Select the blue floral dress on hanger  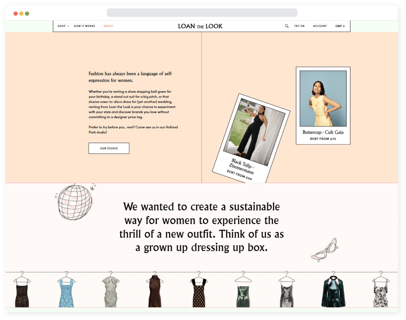[66, 291]
